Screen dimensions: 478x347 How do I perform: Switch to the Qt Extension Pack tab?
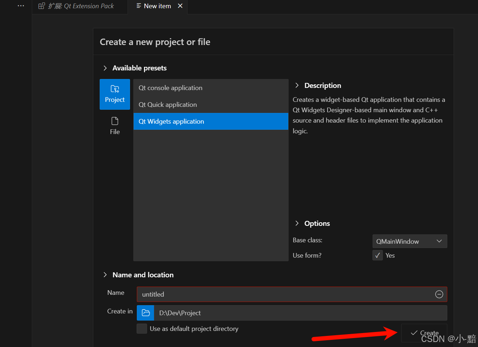[x=80, y=6]
